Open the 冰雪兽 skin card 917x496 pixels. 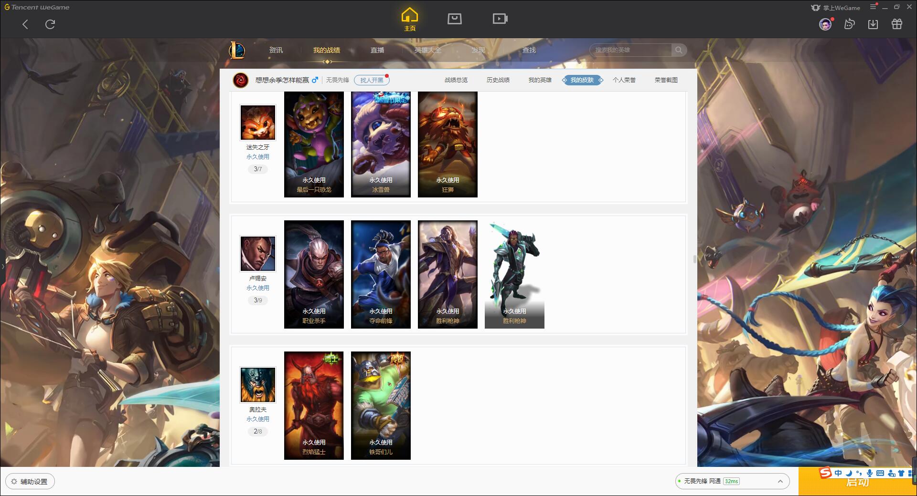pyautogui.click(x=381, y=145)
